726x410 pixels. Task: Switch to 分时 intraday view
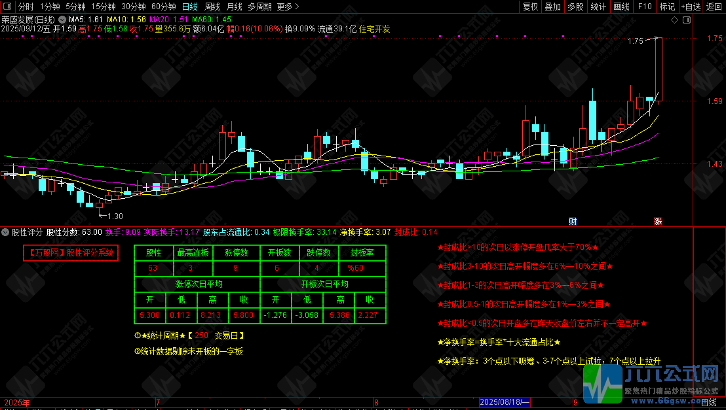(26, 7)
